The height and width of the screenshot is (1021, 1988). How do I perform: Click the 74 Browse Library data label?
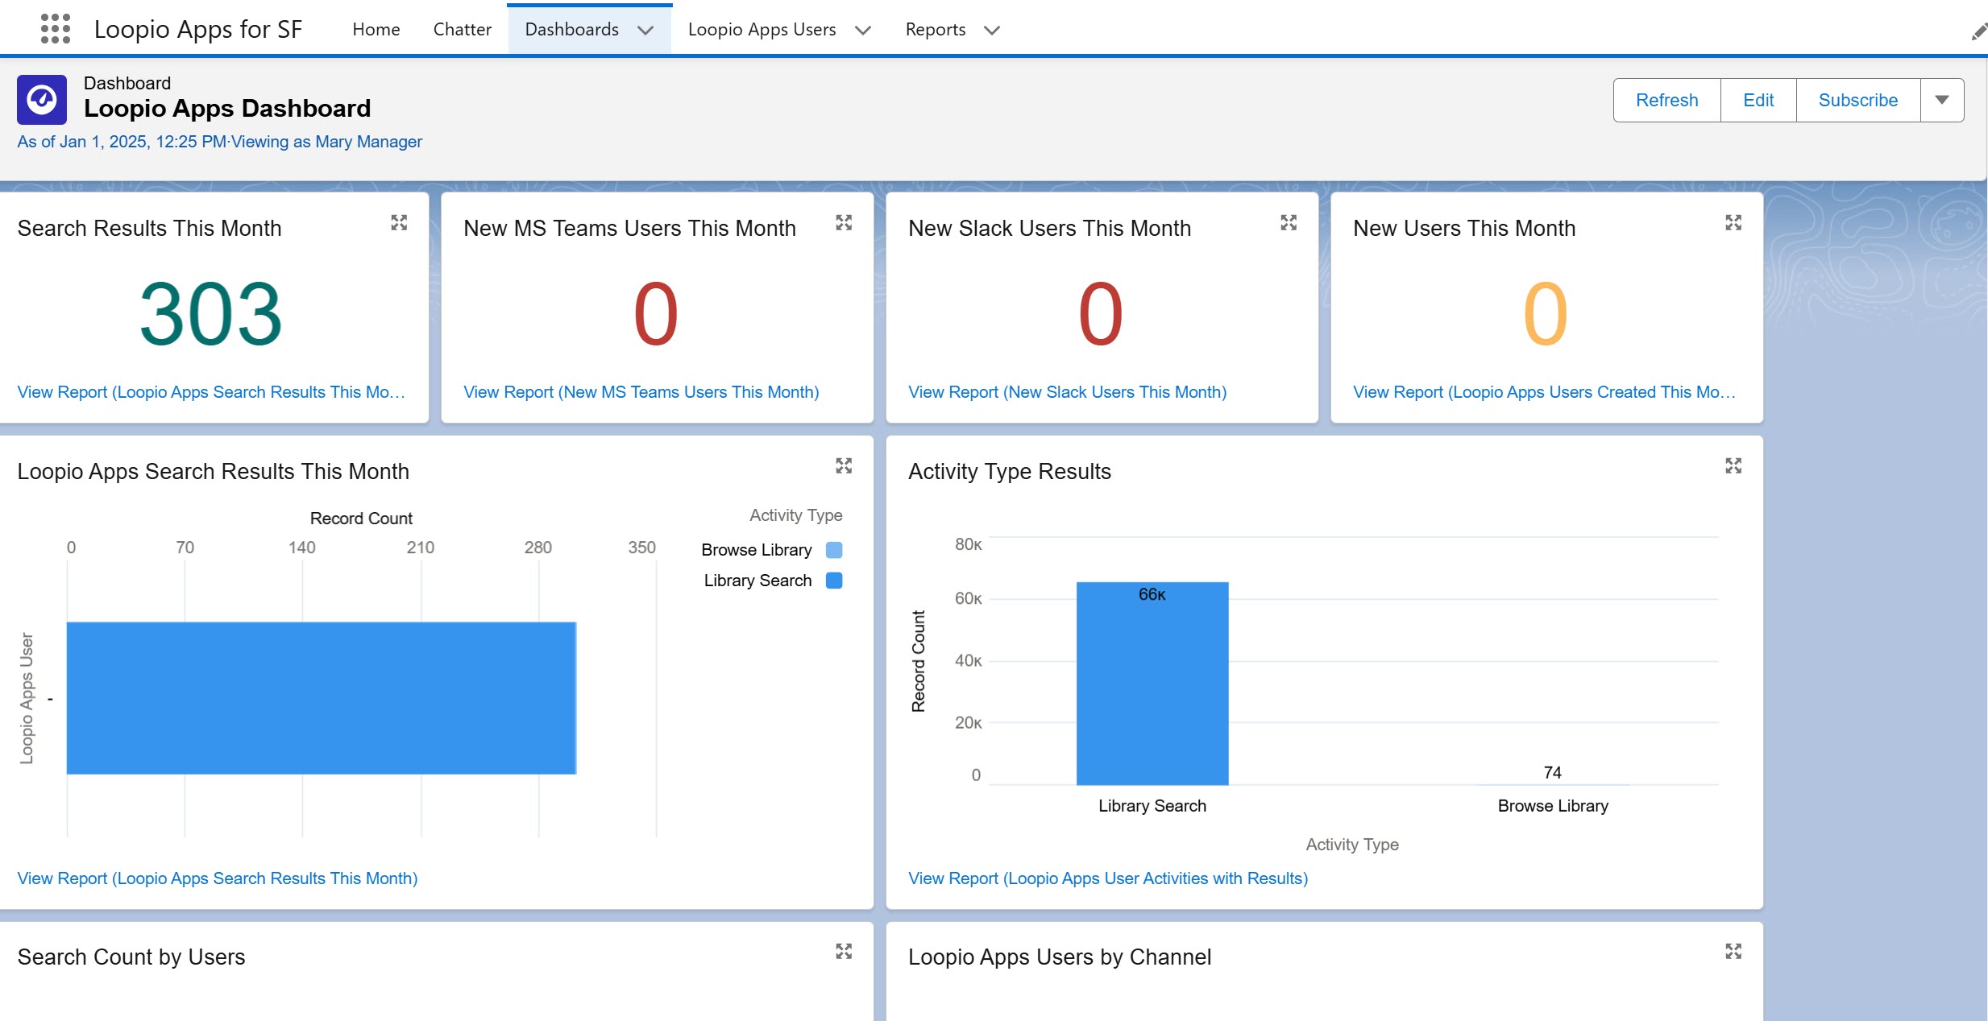point(1553,773)
